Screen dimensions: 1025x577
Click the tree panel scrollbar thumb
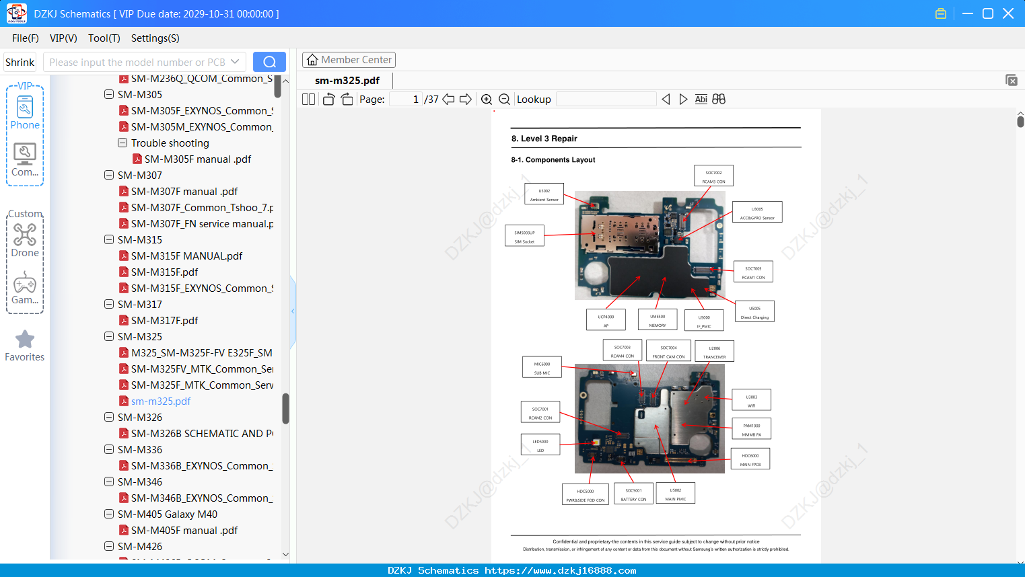(285, 408)
